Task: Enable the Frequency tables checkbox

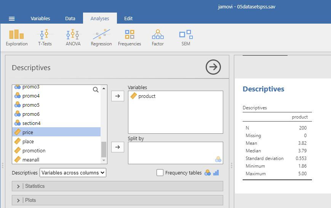Action: click(160, 173)
